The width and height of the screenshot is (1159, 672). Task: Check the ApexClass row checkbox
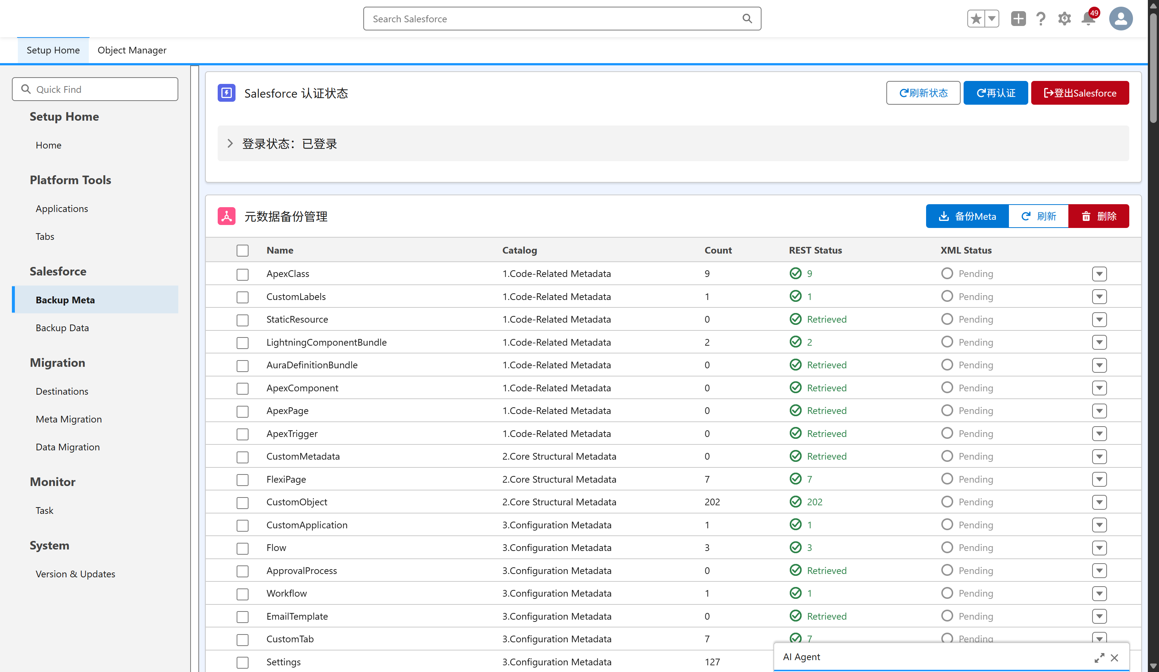pyautogui.click(x=242, y=274)
